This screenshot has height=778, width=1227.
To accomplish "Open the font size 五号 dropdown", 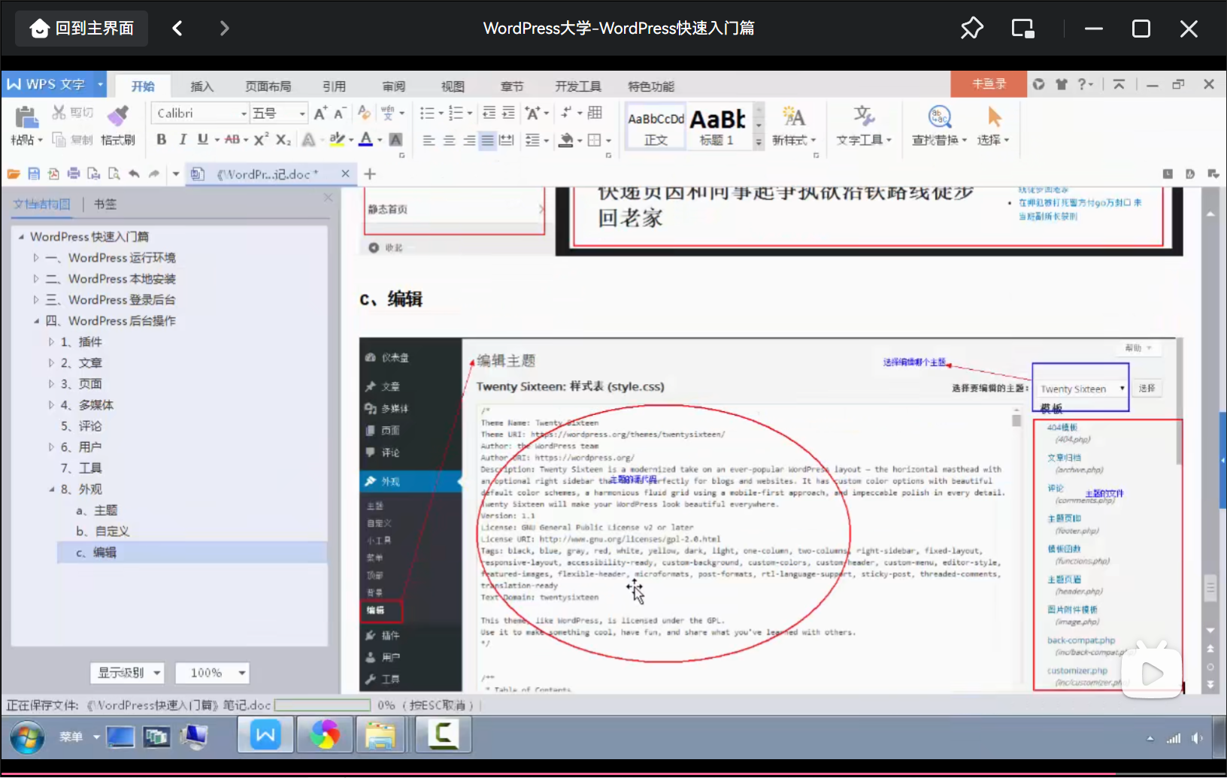I will click(302, 113).
